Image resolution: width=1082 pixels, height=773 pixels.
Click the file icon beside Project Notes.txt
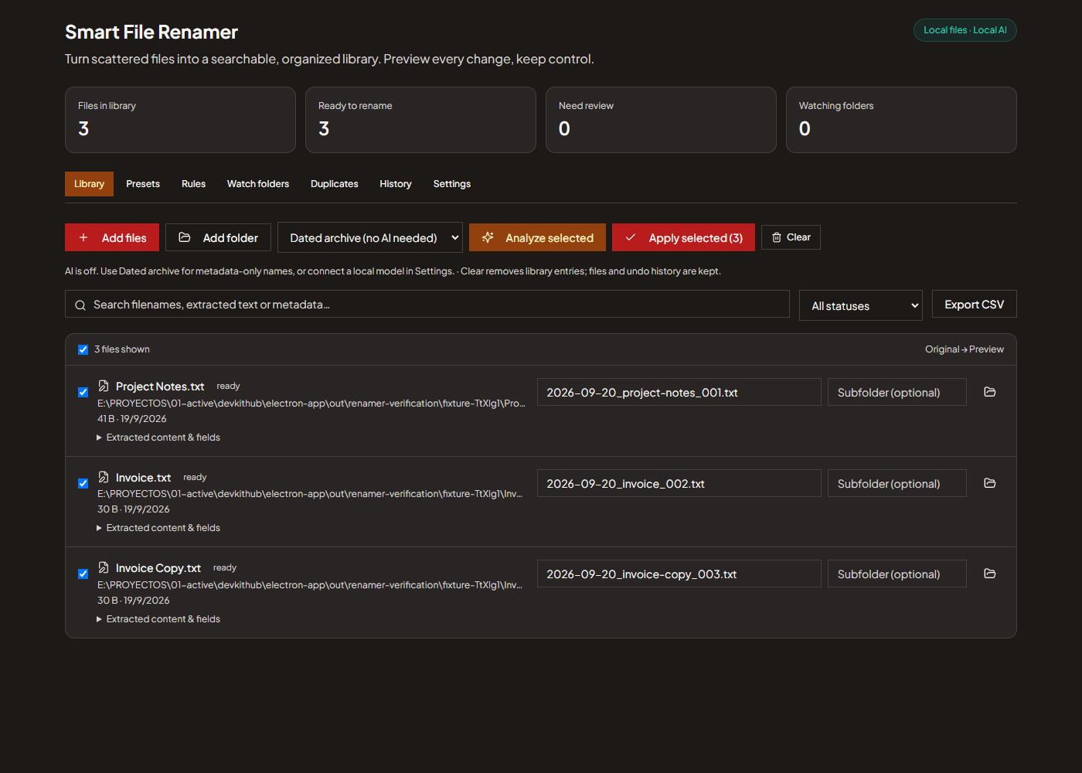pyautogui.click(x=104, y=386)
